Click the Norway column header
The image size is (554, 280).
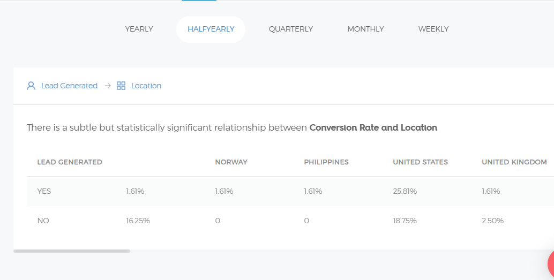pyautogui.click(x=231, y=162)
